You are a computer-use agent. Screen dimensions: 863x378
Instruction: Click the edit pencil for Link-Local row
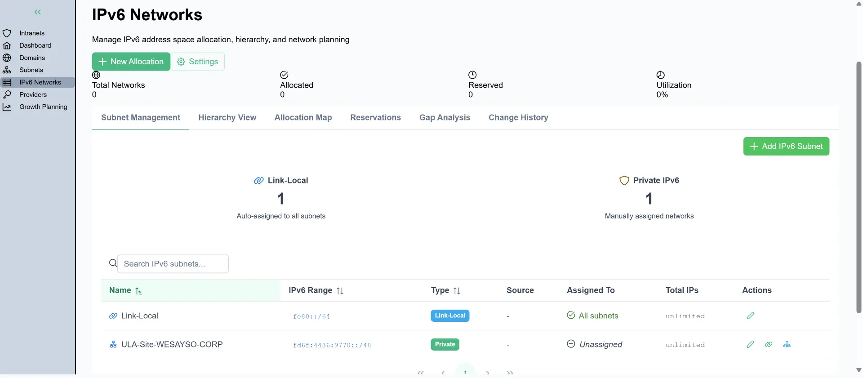click(x=750, y=316)
